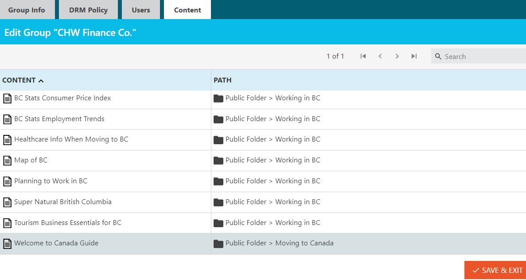The image size is (526, 280).
Task: Click the folder icon in the Map of BC row
Action: click(218, 161)
